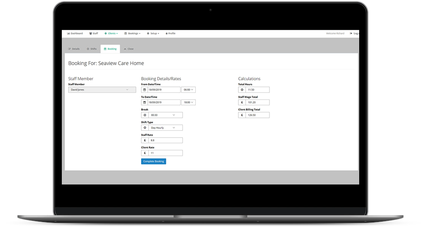421x227 pixels.
Task: Click the pound icon beside Client Rate
Action: pyautogui.click(x=144, y=153)
